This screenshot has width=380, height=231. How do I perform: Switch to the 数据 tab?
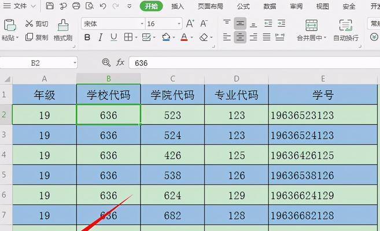pos(270,6)
